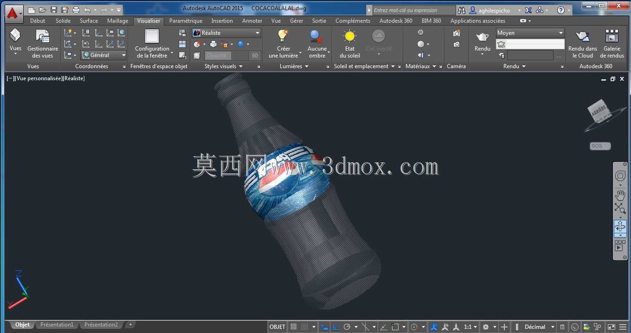Open the Réaliste visual style dropdown
Image resolution: width=631 pixels, height=333 pixels.
pyautogui.click(x=226, y=33)
